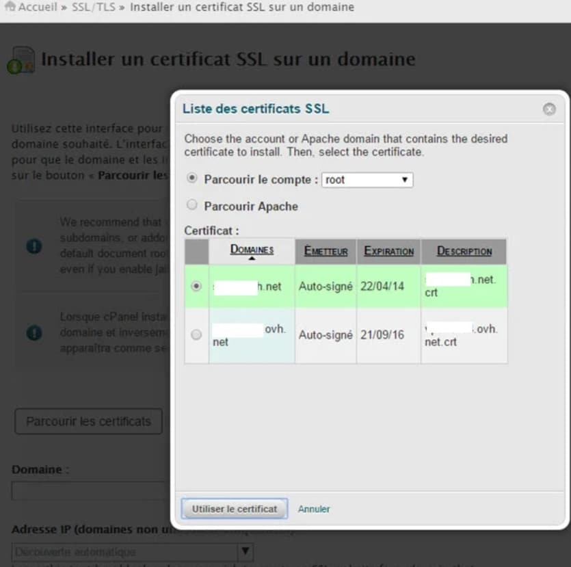Close the Liste des certificats SSL dialog
Viewport: 571px width, 567px height.
(549, 109)
